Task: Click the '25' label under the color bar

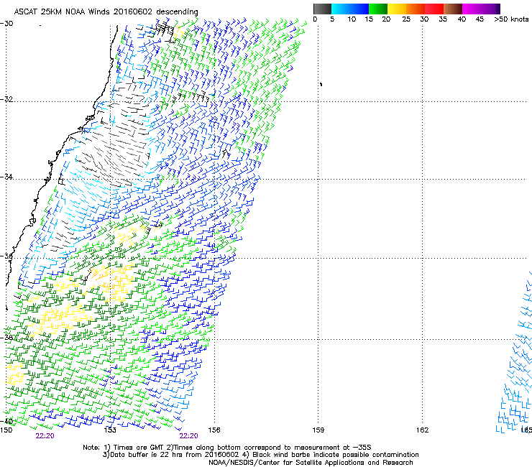Action: [x=405, y=19]
